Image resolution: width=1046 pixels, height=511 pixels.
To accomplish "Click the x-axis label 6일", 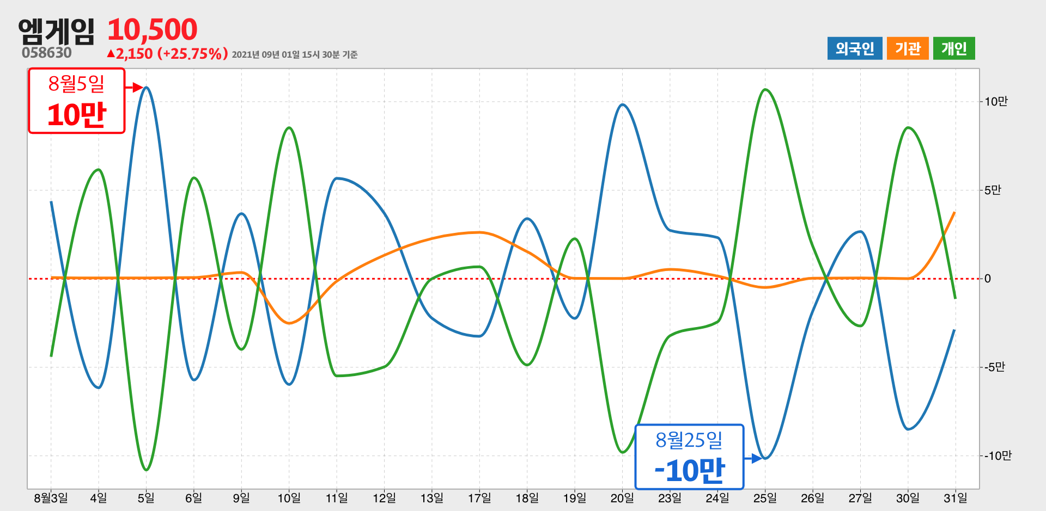I will (x=193, y=498).
